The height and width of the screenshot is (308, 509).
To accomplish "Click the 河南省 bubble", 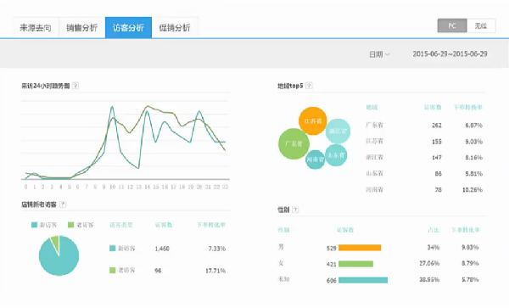I will coord(316,160).
